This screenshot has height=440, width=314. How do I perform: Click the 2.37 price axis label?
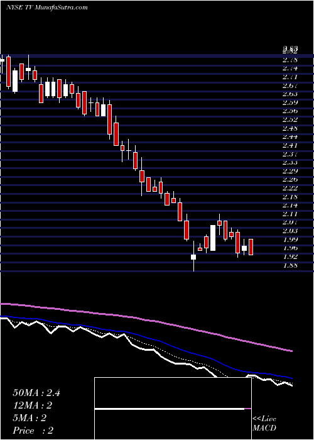290,154
